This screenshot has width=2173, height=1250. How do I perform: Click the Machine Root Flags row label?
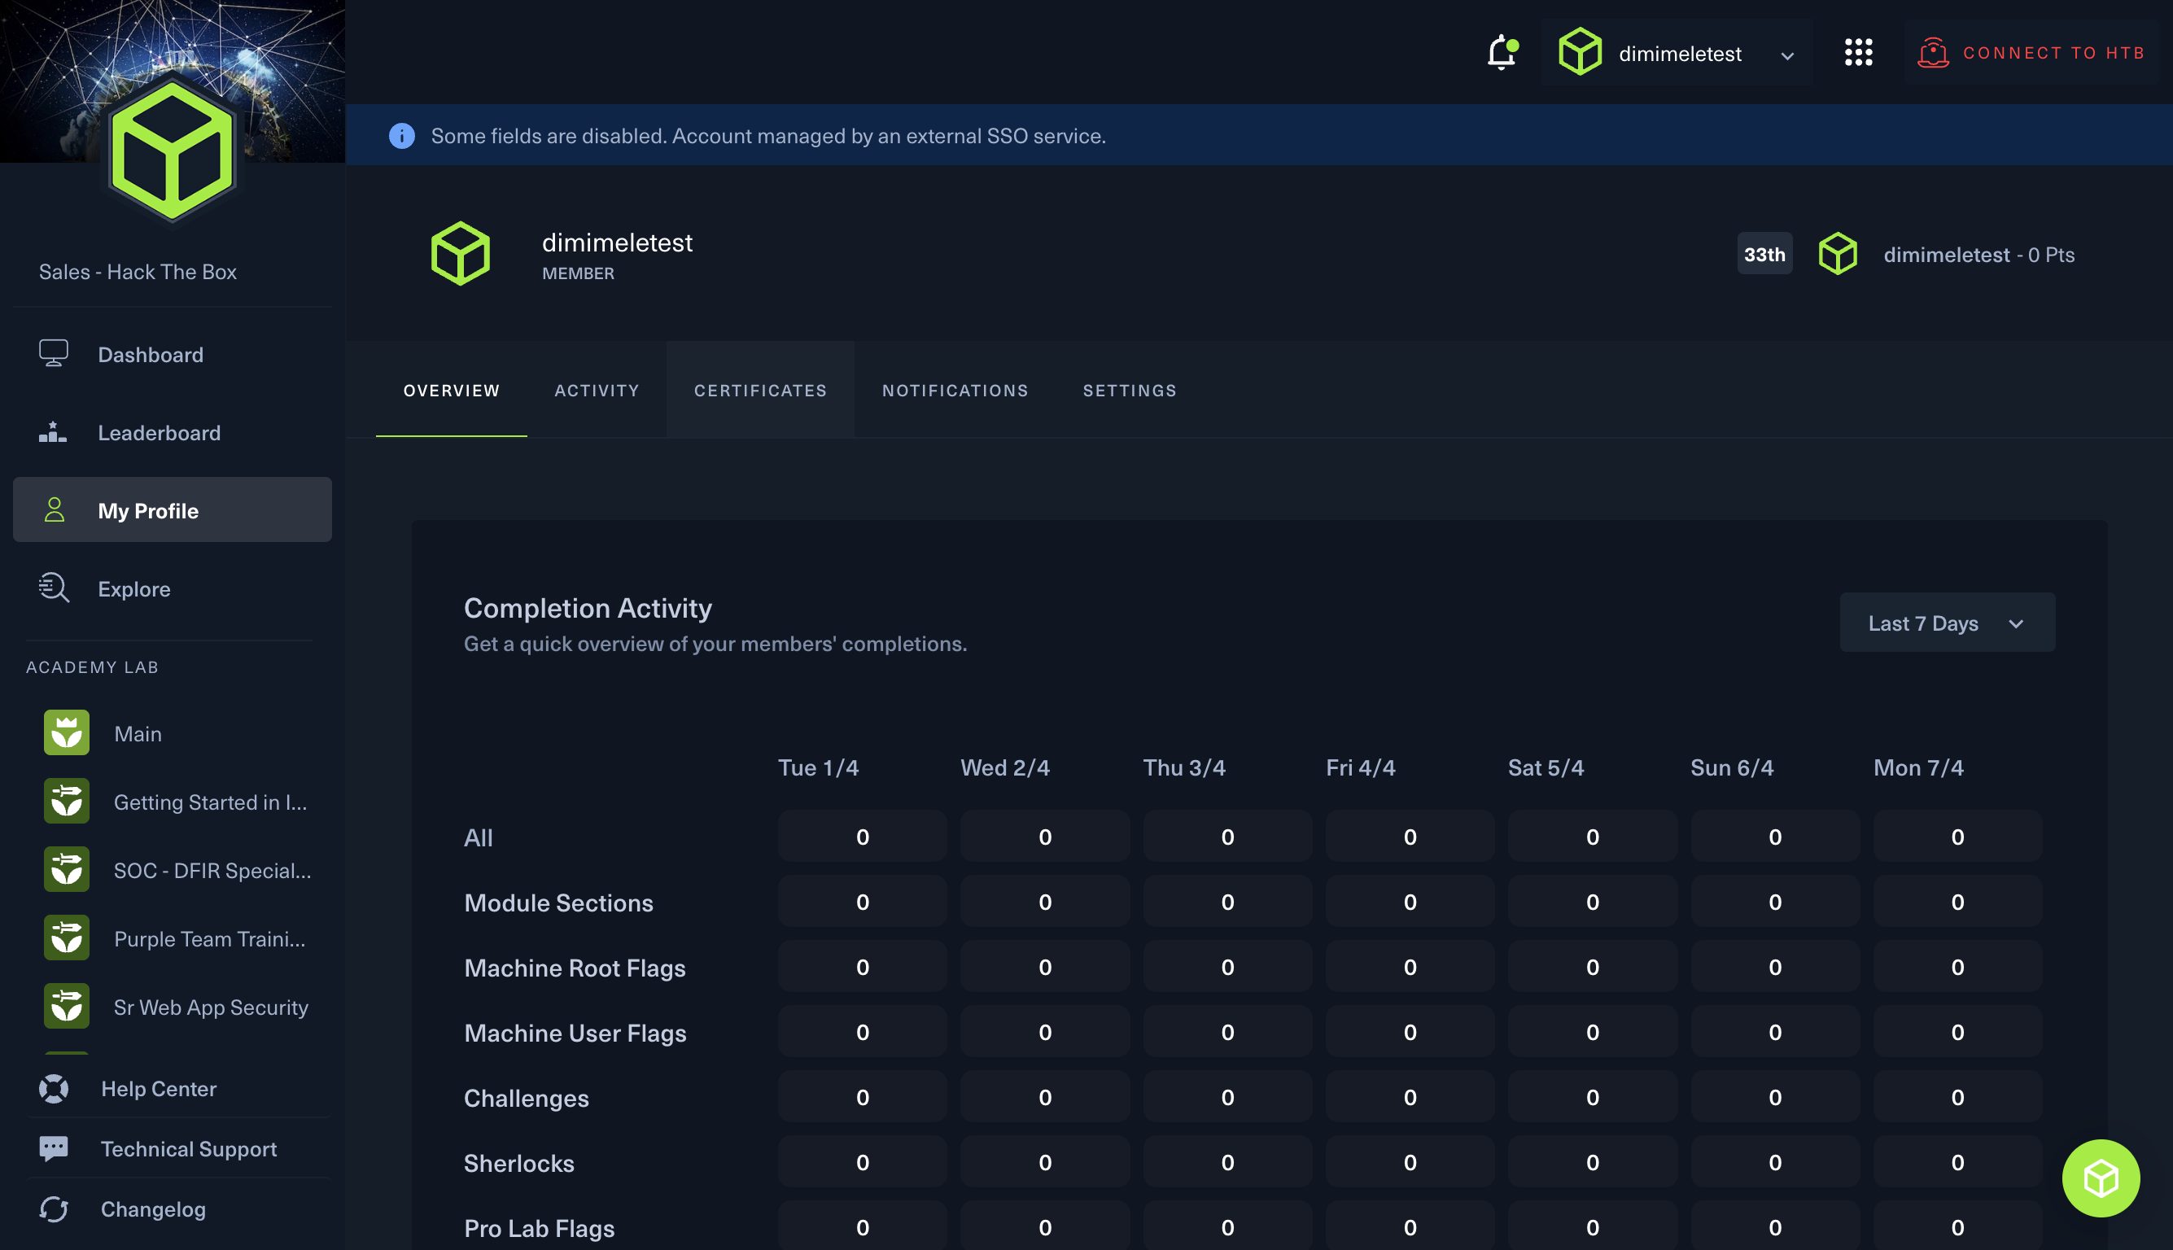(575, 968)
